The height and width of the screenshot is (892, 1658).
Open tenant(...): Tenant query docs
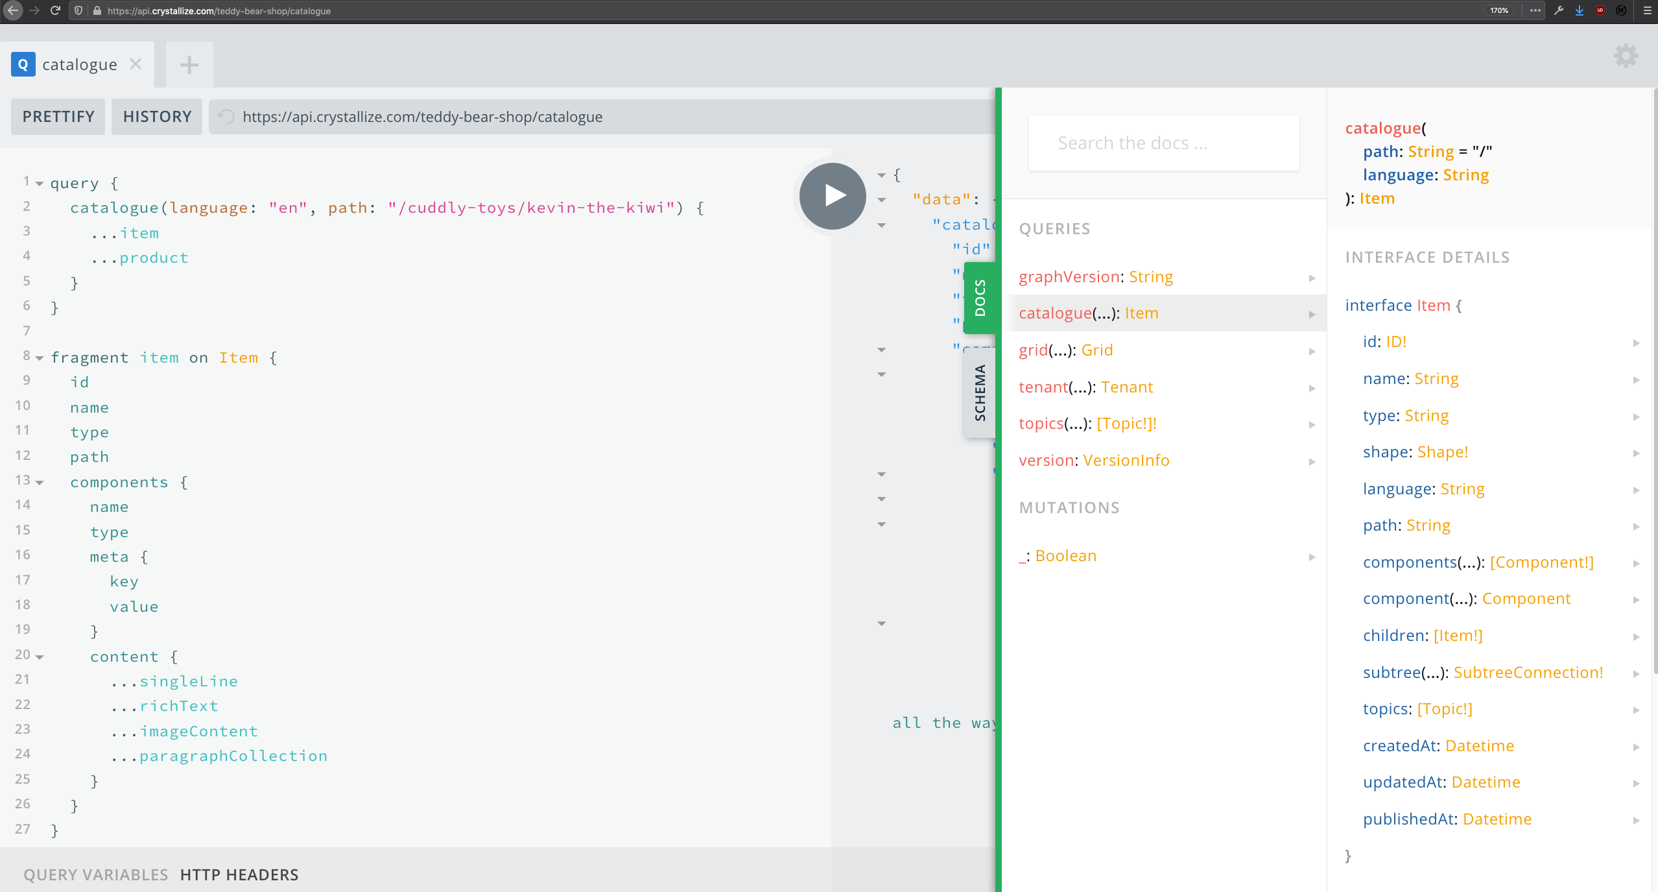click(1164, 387)
